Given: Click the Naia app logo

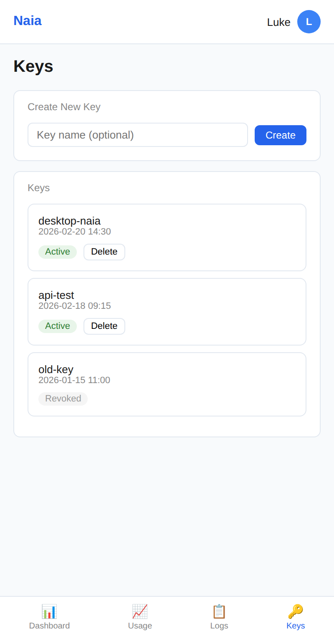Looking at the screenshot, I should tap(27, 20).
